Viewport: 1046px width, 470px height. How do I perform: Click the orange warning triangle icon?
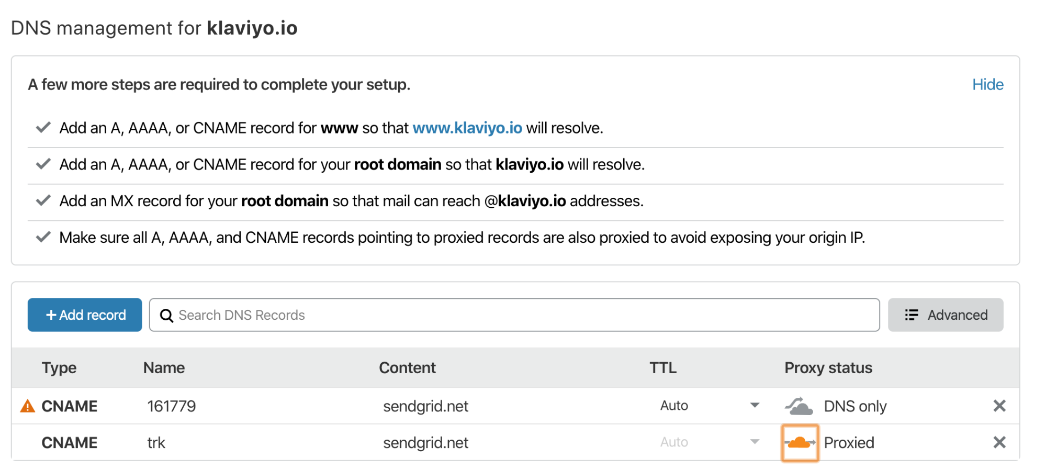click(x=27, y=406)
